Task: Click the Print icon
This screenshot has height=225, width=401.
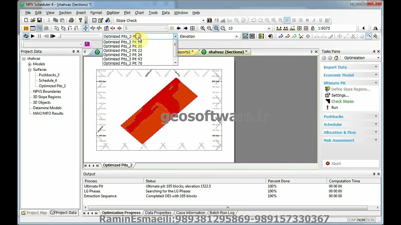Action: (71, 20)
